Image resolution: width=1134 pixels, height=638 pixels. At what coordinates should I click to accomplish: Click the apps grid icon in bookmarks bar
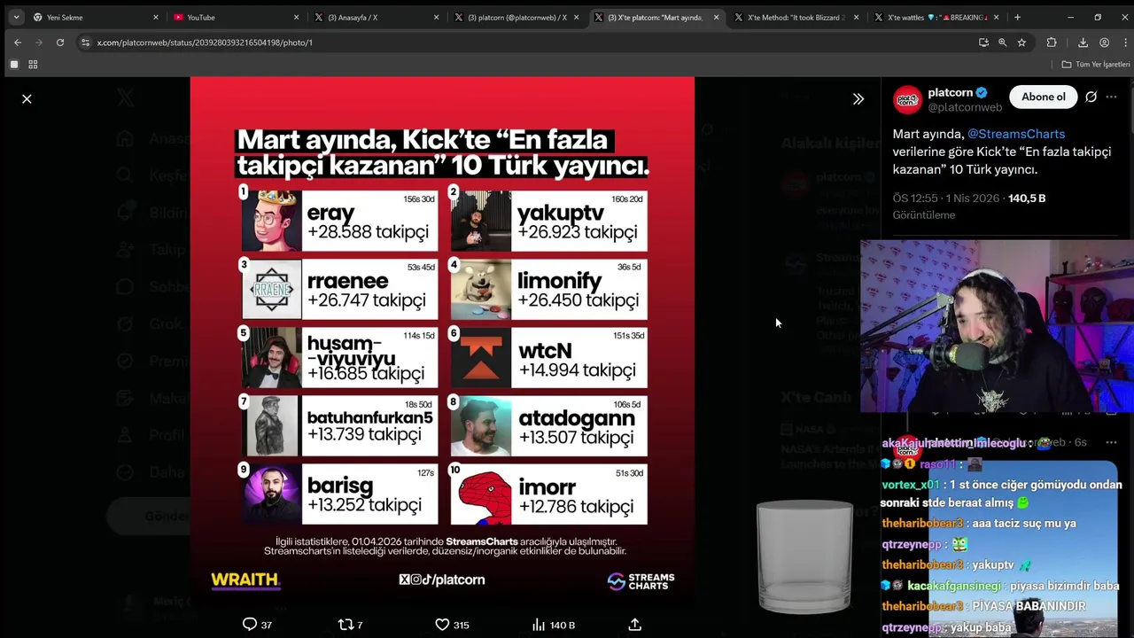(x=33, y=65)
